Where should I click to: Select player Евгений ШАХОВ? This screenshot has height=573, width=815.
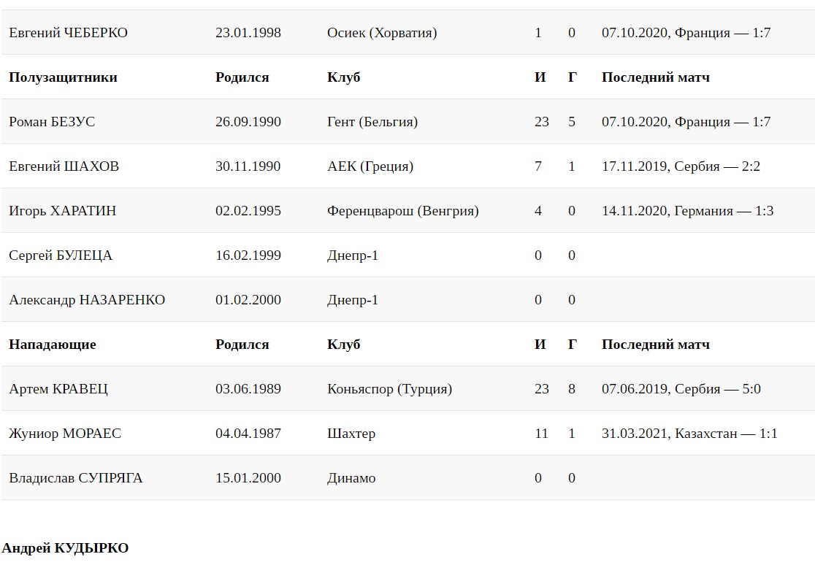(64, 166)
